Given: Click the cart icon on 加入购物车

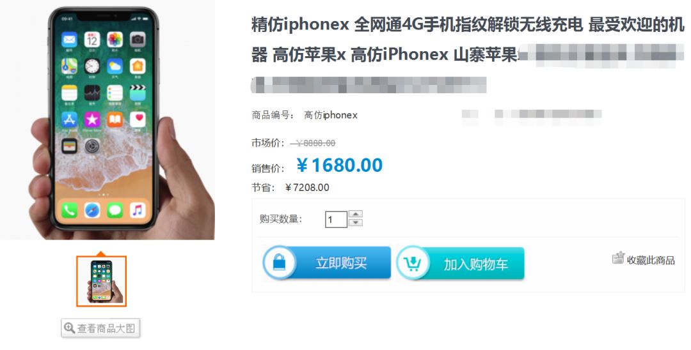Looking at the screenshot, I should tap(413, 263).
